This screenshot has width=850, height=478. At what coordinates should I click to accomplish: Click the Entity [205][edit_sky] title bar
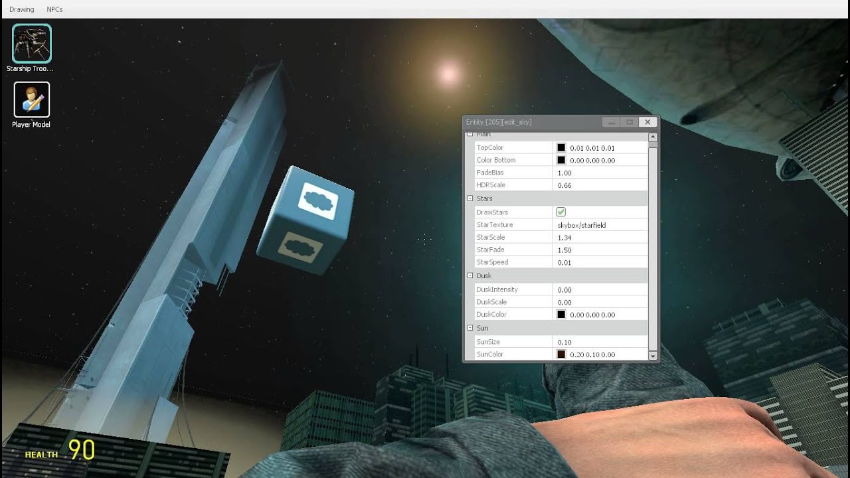[x=533, y=122]
